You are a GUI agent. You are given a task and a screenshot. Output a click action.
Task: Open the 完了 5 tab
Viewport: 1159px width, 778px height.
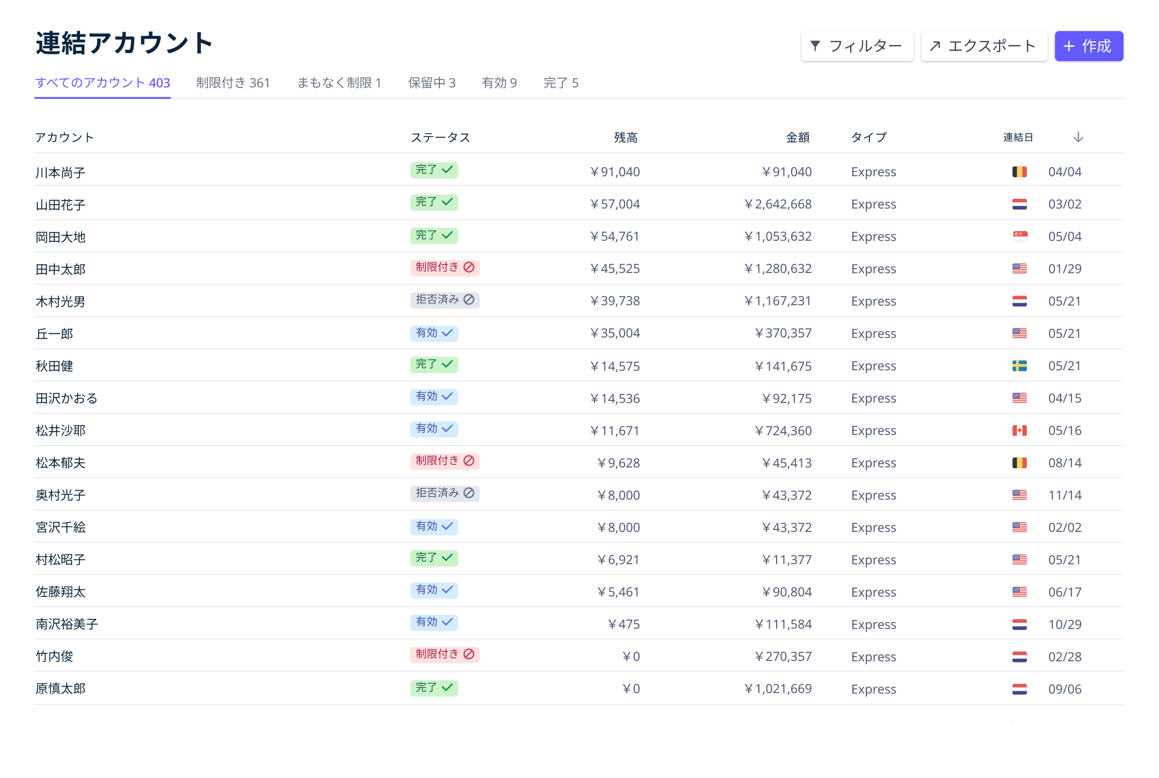click(x=561, y=83)
